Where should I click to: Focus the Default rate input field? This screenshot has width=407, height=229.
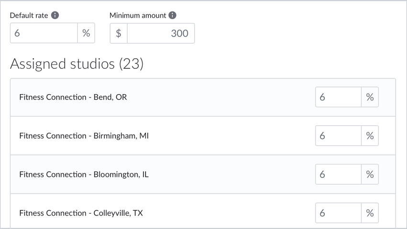44,33
